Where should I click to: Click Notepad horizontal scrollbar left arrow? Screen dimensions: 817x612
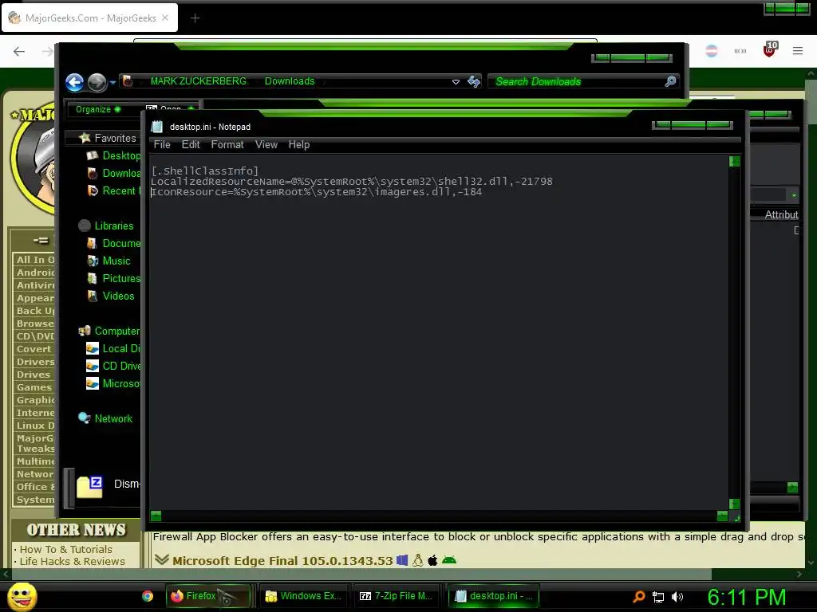(x=156, y=516)
